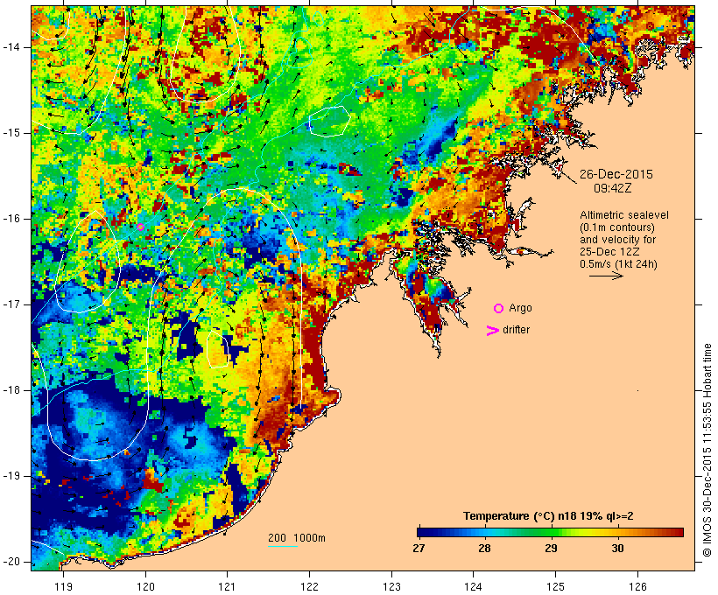
Task: Click longitude axis label '123'
Action: pos(391,586)
